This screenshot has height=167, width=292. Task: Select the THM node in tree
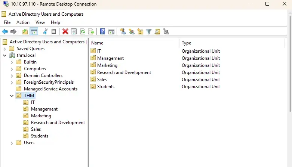coord(29,96)
